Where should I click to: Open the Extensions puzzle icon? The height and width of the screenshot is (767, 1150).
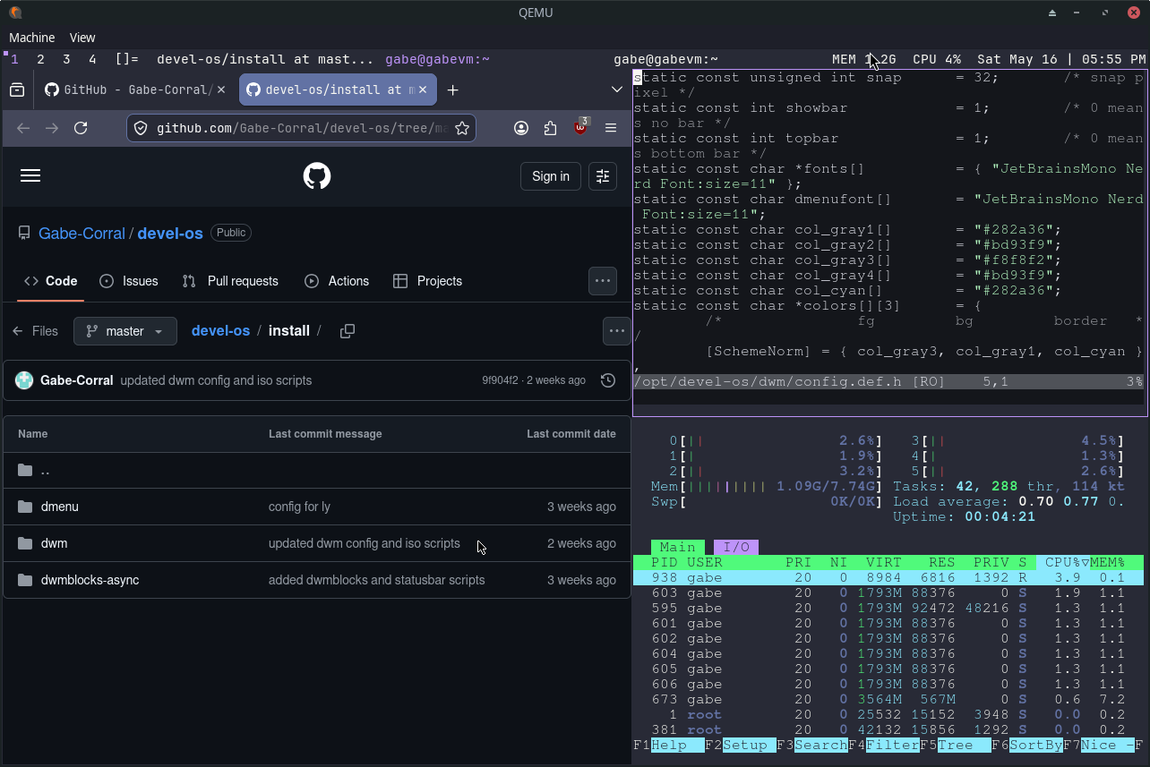click(551, 128)
